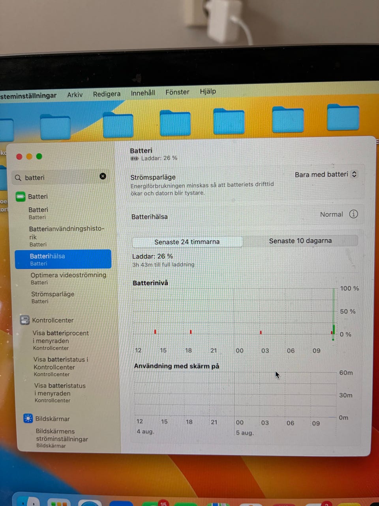Open battery health info button
Screen dimensions: 379x506
(353, 214)
